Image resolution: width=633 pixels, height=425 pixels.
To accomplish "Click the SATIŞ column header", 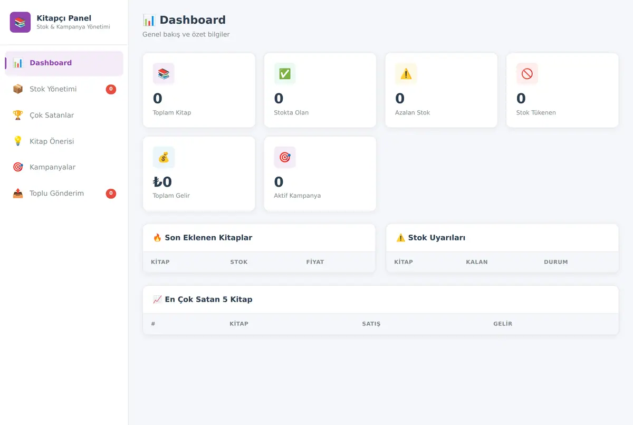I will coord(371,324).
